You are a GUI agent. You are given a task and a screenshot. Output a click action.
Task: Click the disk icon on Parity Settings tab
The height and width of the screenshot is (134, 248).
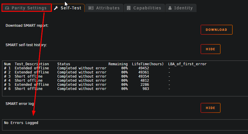coord(7,8)
